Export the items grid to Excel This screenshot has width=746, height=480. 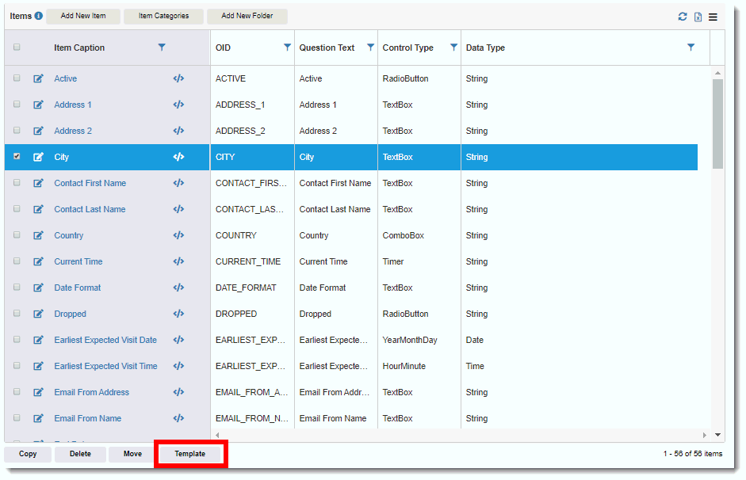698,17
